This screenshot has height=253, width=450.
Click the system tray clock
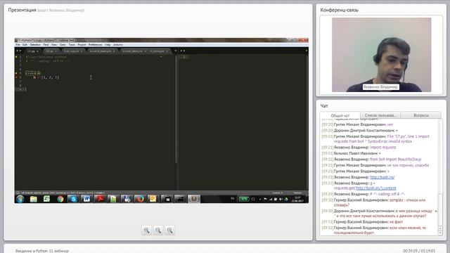(297, 199)
